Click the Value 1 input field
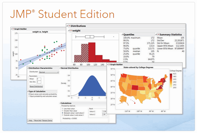The height and width of the screenshot is (133, 197). 104,111
